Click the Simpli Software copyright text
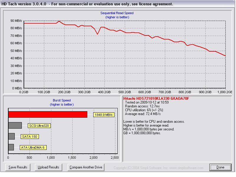 [x=158, y=168]
